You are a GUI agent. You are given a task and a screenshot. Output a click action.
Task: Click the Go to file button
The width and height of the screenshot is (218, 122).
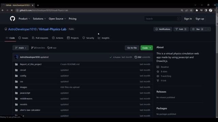point(132,48)
